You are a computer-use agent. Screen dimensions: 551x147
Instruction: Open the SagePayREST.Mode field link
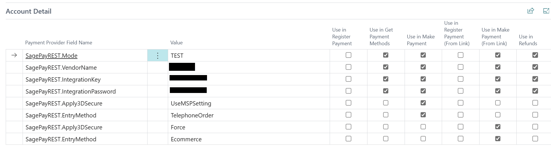[51, 56]
